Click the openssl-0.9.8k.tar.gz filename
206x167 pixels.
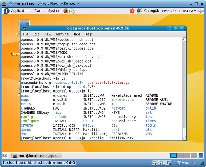click(108, 83)
